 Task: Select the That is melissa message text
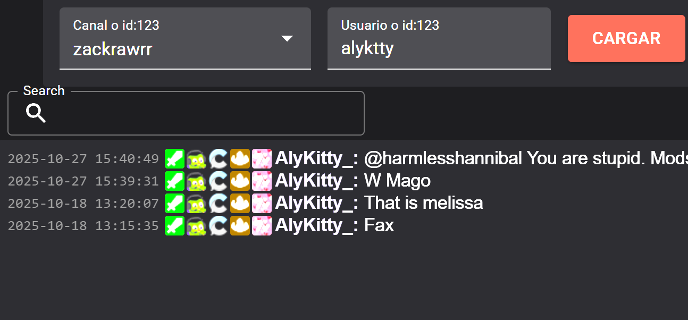(424, 203)
